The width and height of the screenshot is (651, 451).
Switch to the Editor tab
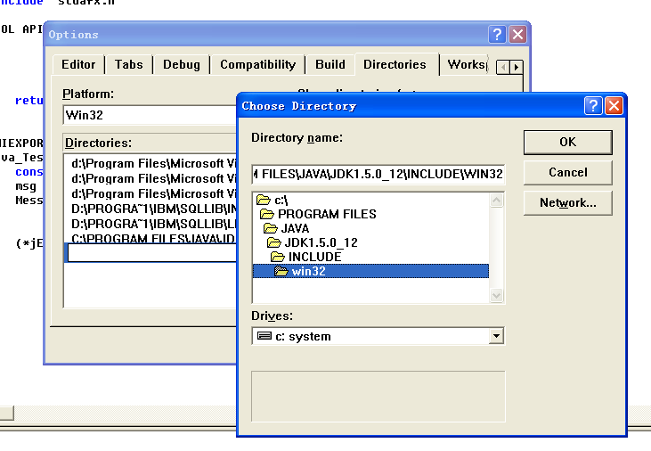pos(78,64)
